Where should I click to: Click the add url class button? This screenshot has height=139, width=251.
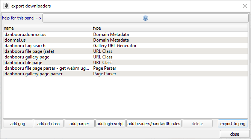[x=49, y=124]
